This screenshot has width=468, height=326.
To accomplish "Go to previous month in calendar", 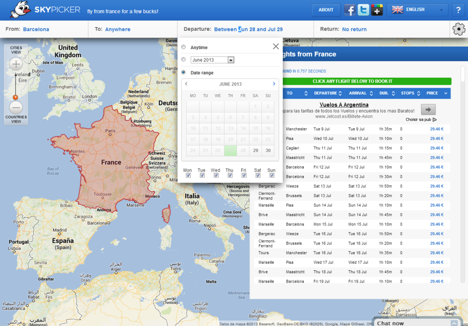I will click(186, 84).
